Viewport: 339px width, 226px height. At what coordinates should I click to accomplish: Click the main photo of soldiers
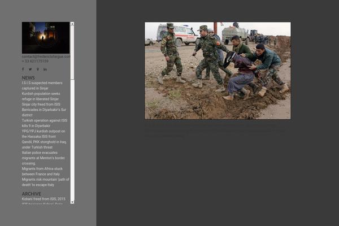(218, 71)
